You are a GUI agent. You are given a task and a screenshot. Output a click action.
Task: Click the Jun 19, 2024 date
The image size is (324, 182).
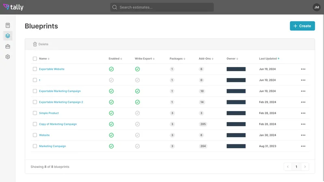tap(267, 69)
